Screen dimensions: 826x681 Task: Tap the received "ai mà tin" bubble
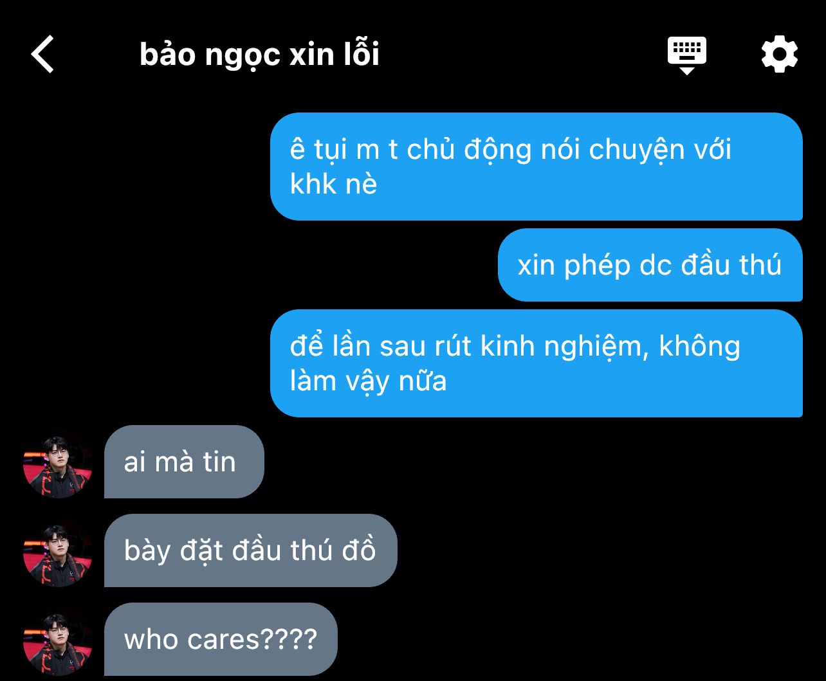pos(184,462)
